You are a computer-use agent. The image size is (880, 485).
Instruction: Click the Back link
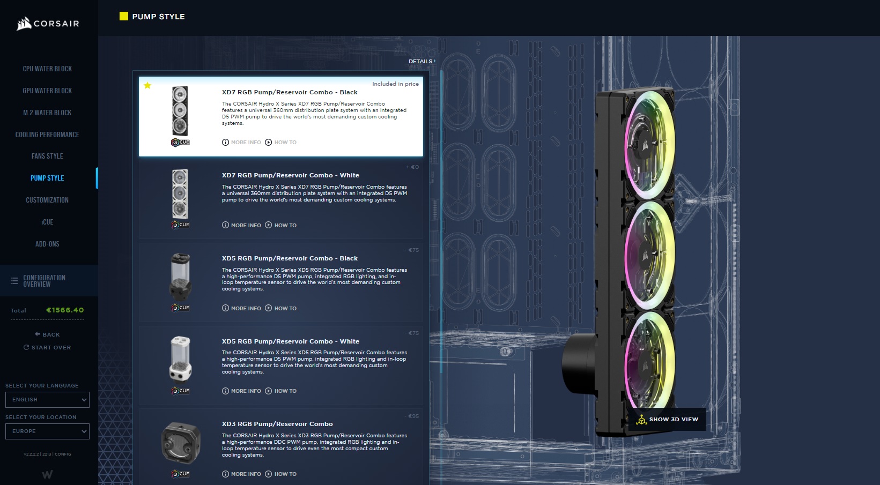point(47,334)
